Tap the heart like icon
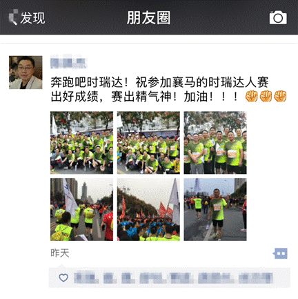The image size is (298, 299). (63, 278)
